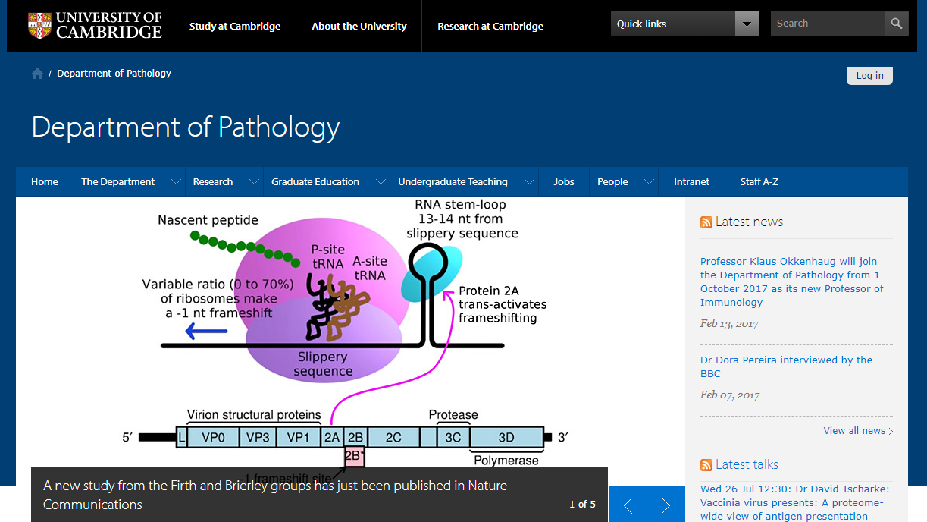Switch to the Intranet section

[x=691, y=181]
